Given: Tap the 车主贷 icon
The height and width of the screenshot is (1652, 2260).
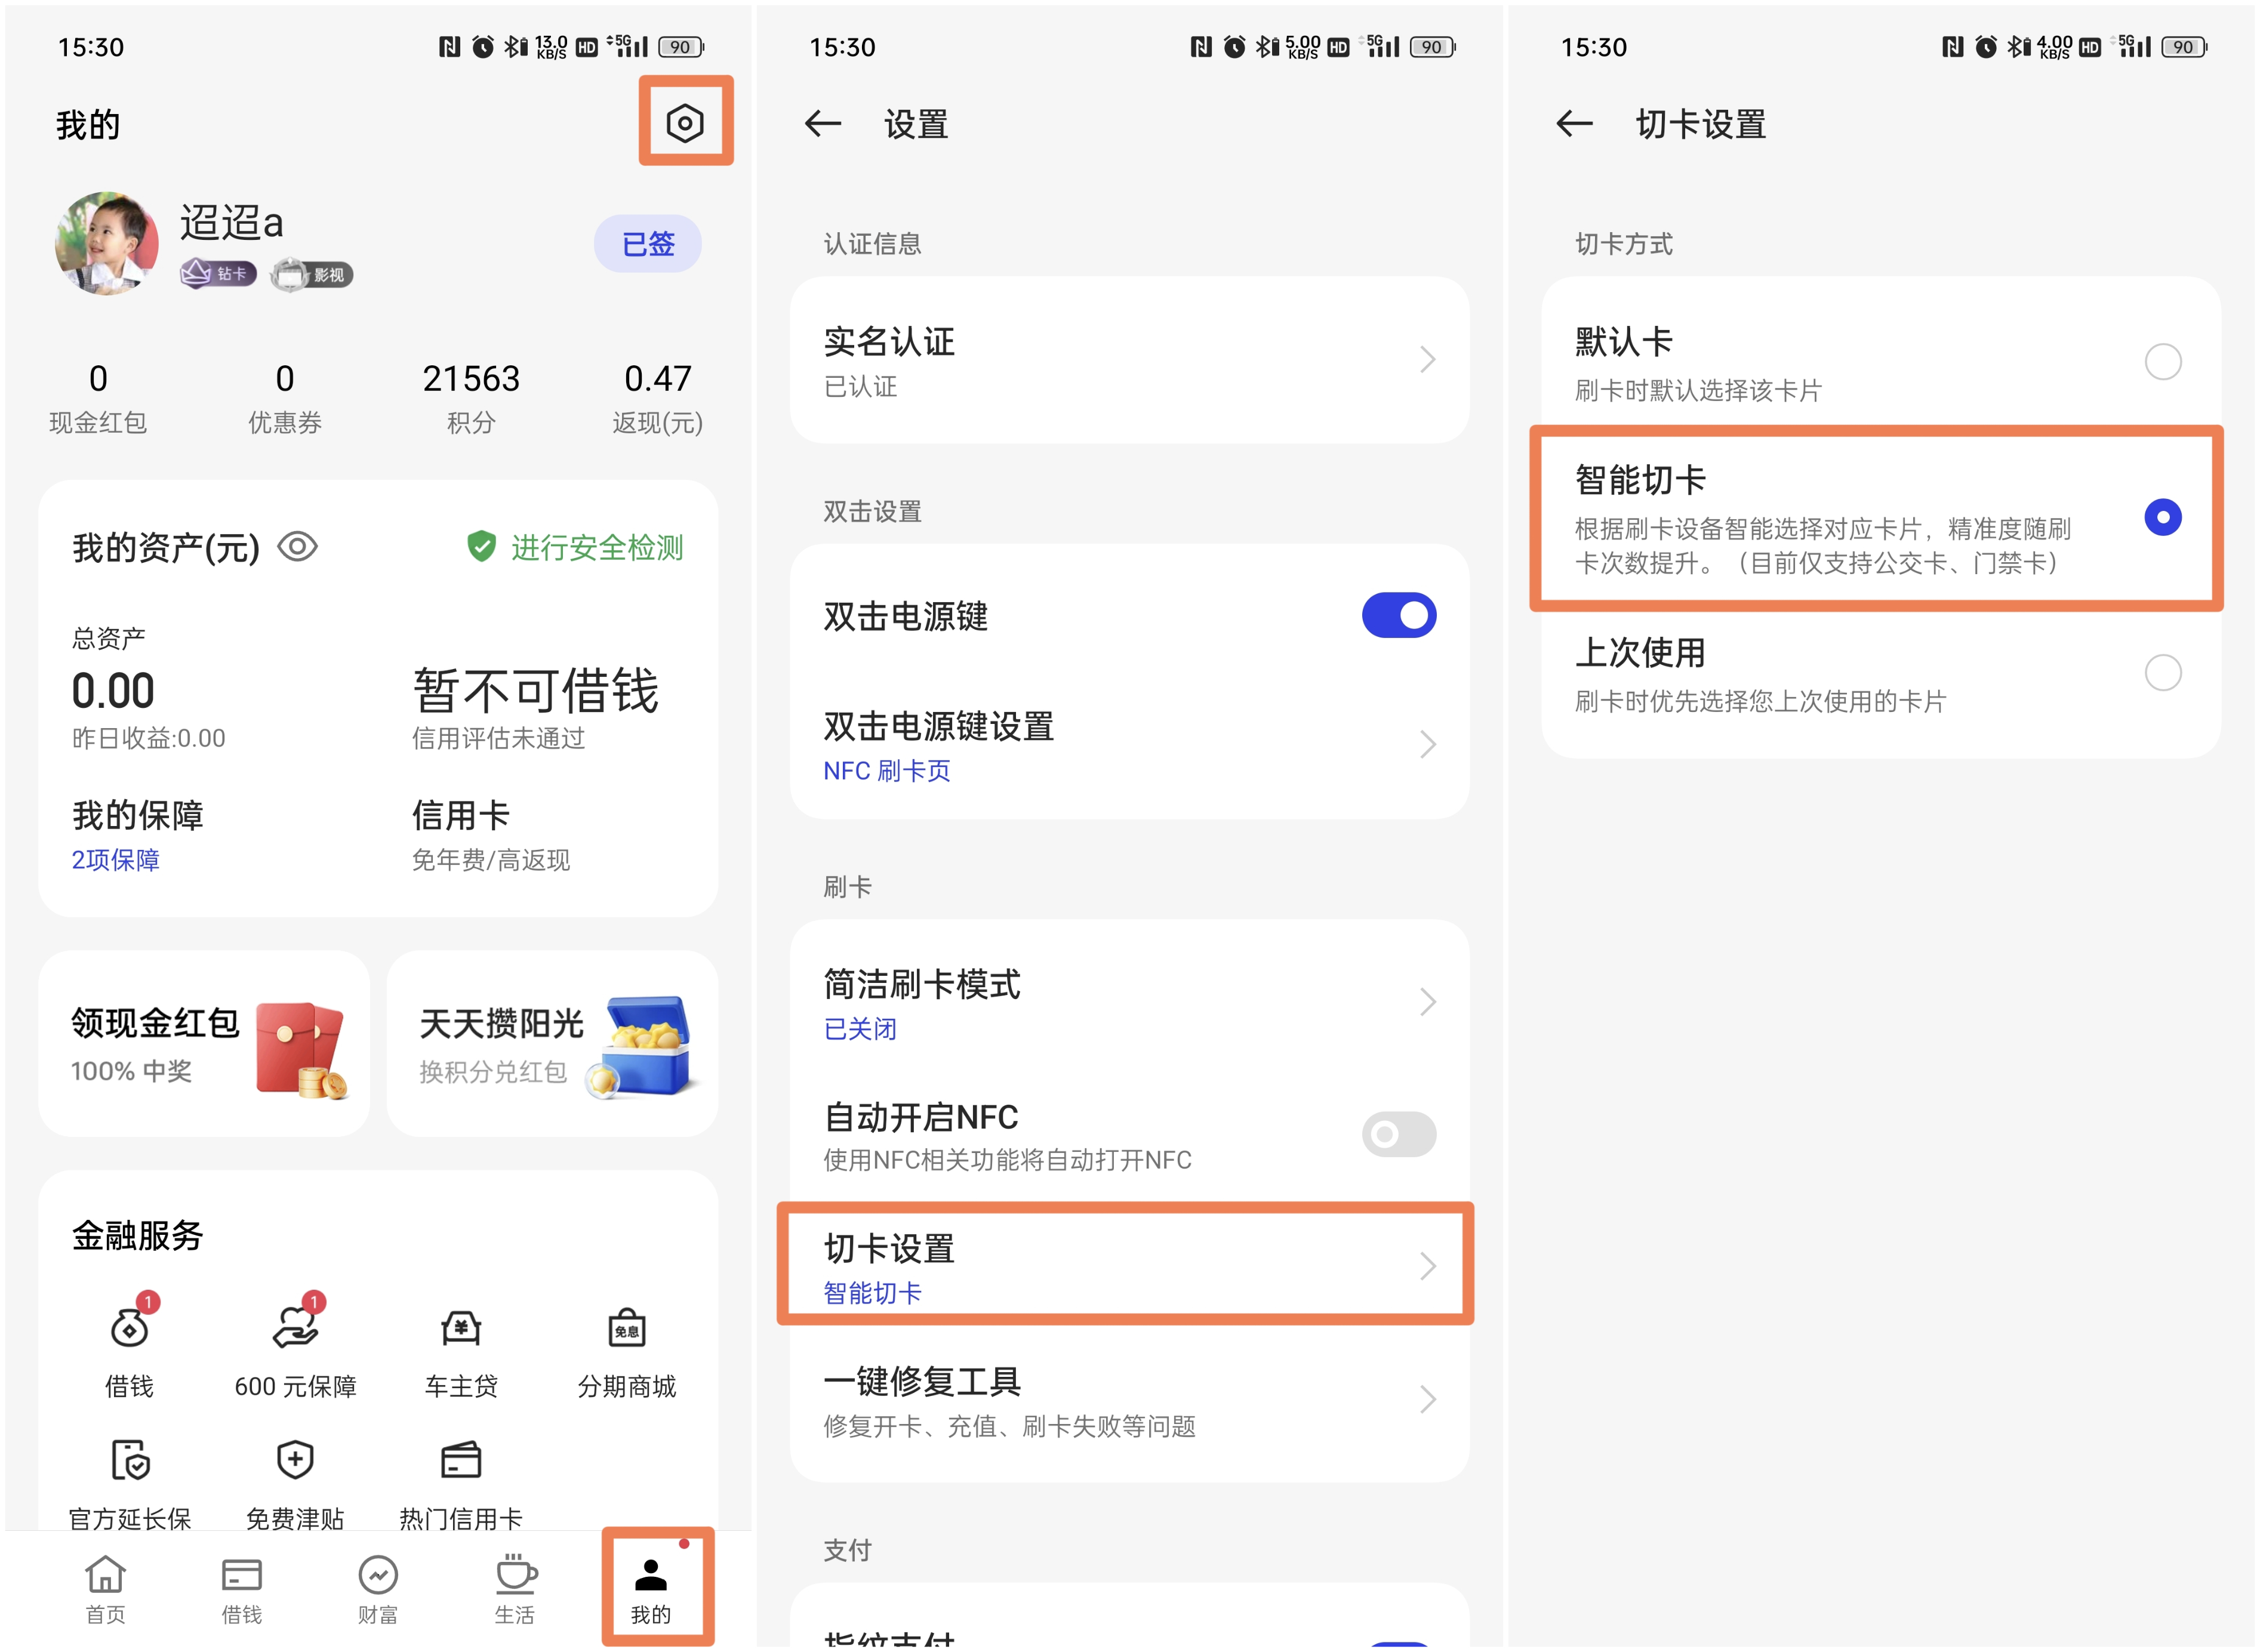Looking at the screenshot, I should pyautogui.click(x=461, y=1328).
